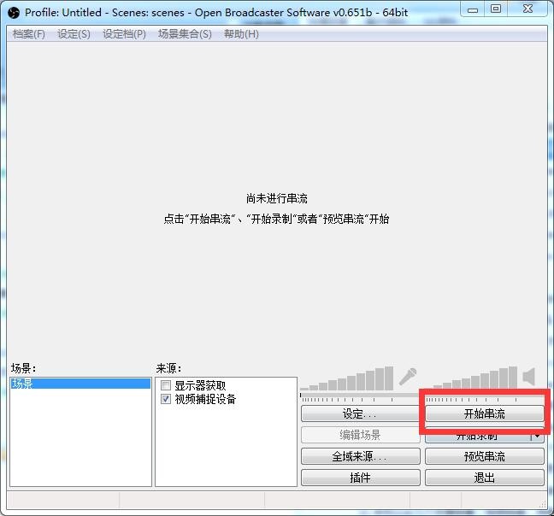Select the 视频捕捉设备 source row
The image size is (554, 516).
tap(226, 399)
